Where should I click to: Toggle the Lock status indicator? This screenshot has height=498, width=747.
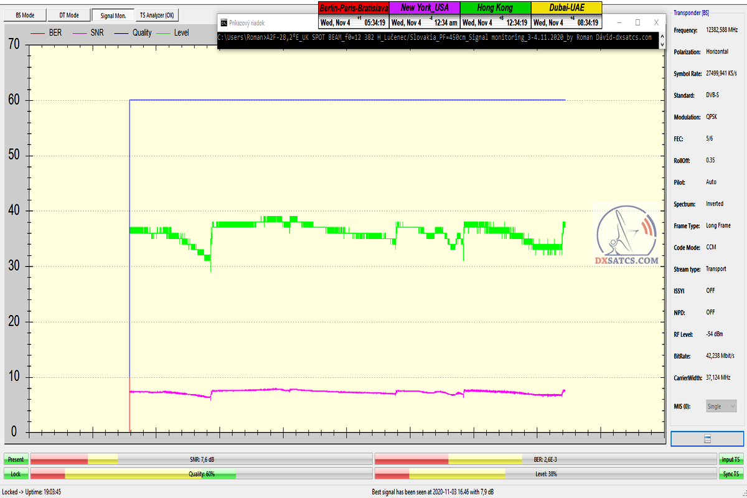click(x=16, y=474)
